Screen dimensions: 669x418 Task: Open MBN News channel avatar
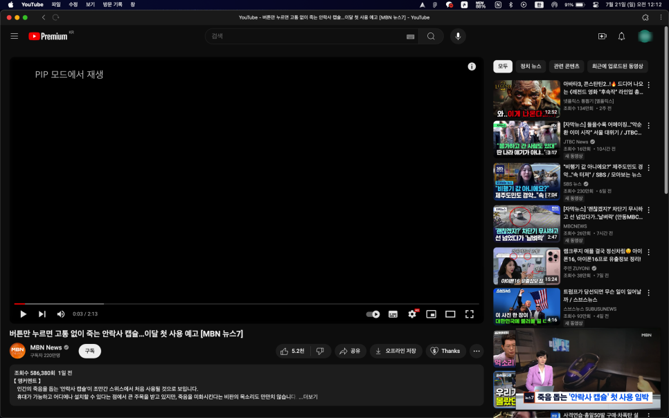click(17, 351)
